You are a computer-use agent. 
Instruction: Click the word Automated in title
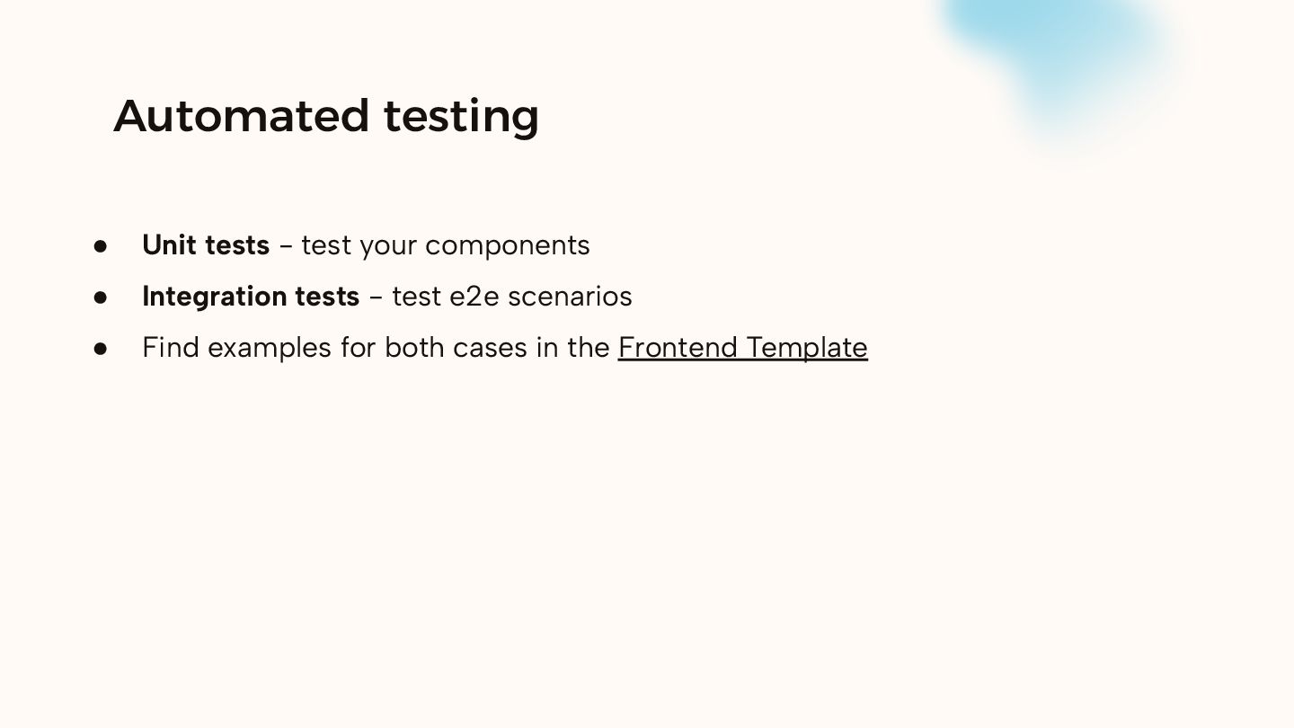point(242,116)
